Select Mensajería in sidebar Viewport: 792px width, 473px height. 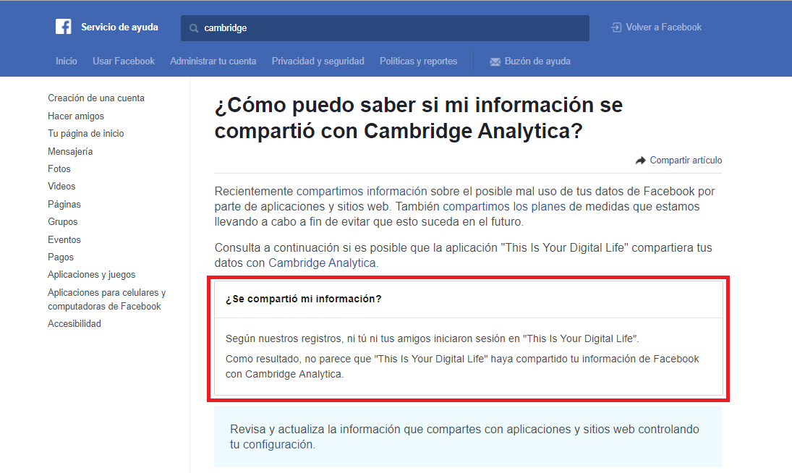coord(70,151)
